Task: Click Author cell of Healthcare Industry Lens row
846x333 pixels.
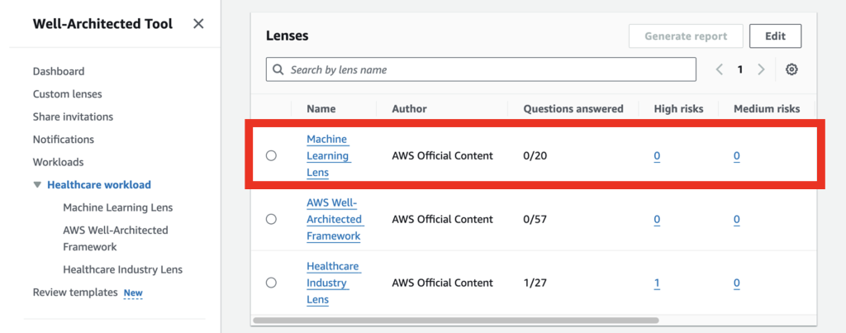Action: point(443,283)
